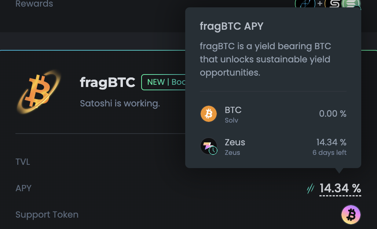Click the green APY sparkline indicator
The width and height of the screenshot is (377, 229).
(x=310, y=189)
